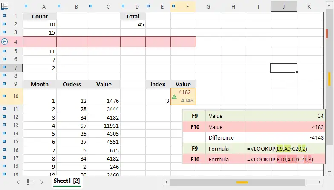Click the blue square marker next to column F header
The height and width of the screenshot is (190, 334).
173,6
